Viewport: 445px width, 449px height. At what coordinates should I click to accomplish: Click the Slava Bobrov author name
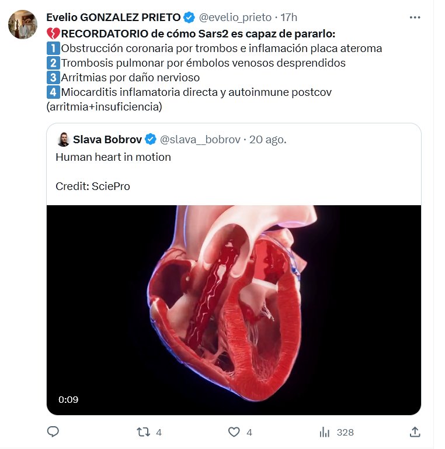(x=107, y=140)
